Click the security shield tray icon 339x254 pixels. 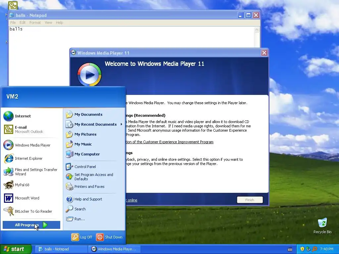[x=302, y=249]
